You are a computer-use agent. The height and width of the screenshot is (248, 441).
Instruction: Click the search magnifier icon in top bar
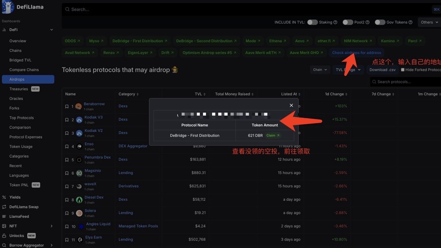tap(67, 9)
